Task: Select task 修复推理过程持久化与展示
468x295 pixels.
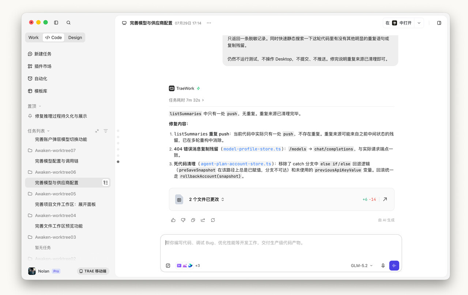Action: (x=61, y=116)
